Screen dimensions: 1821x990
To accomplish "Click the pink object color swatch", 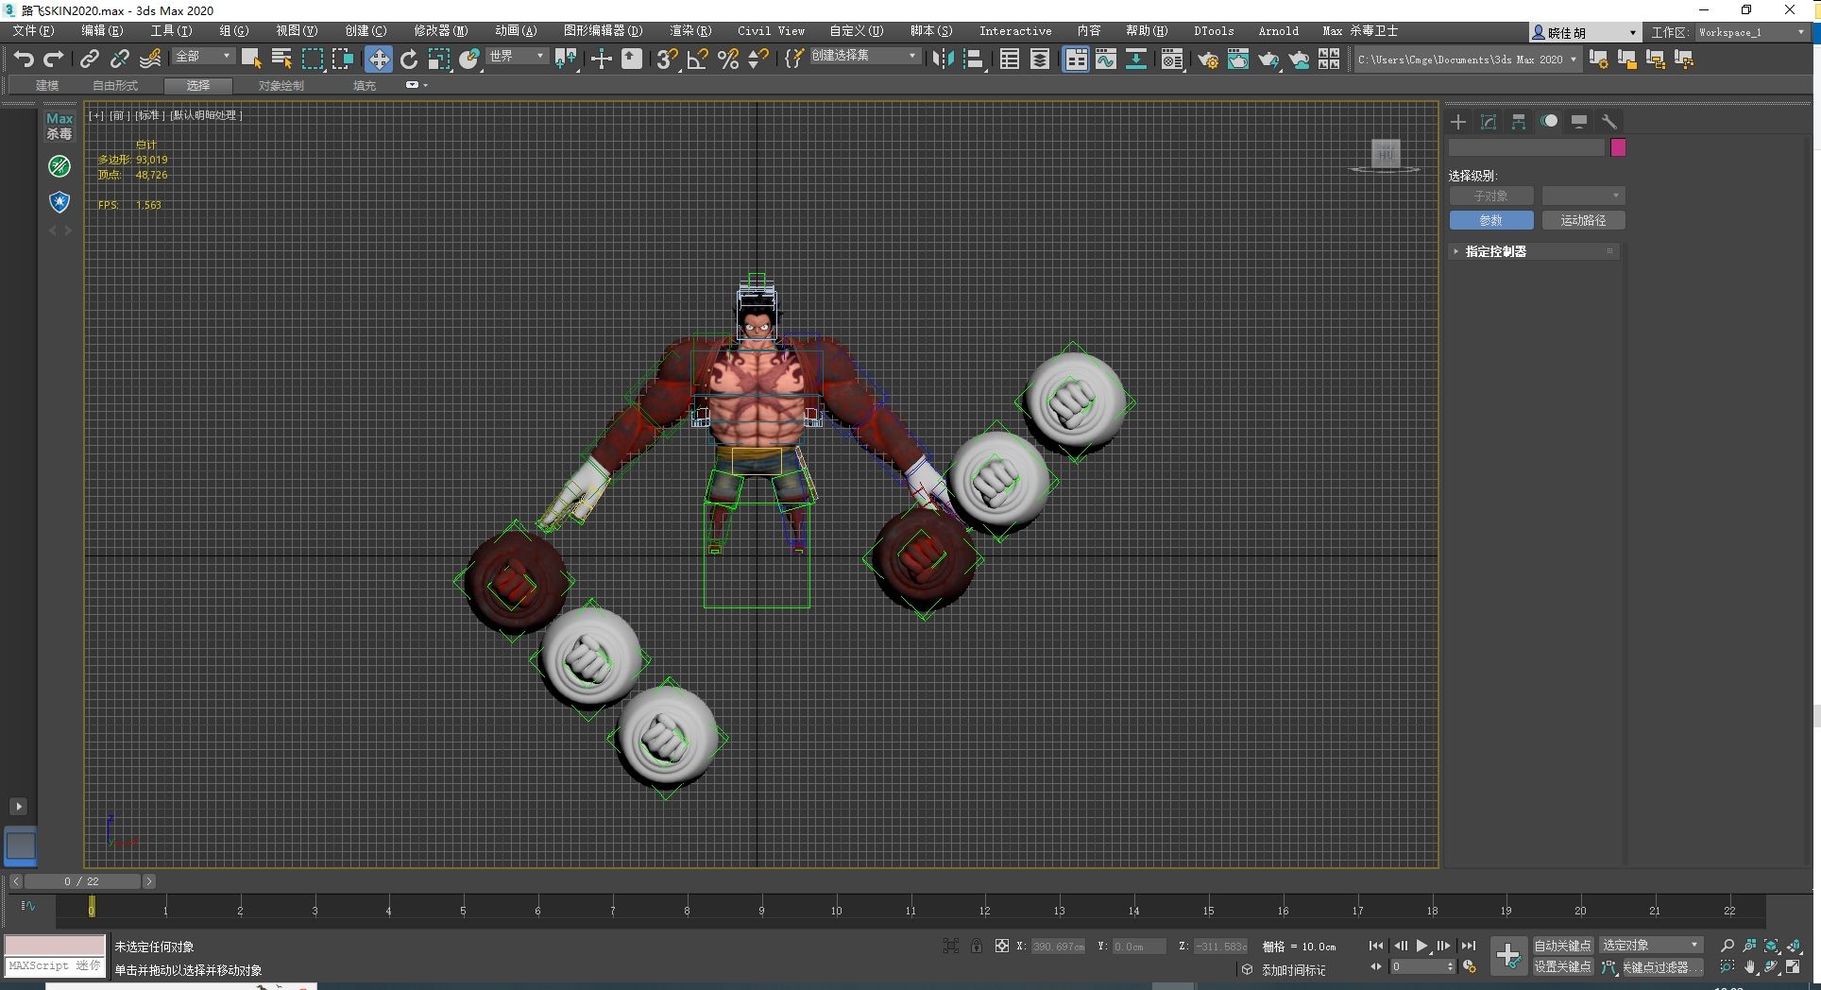I will click(x=1618, y=147).
